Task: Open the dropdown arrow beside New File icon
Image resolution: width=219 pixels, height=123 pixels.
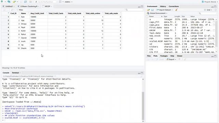Action: tap(5, 2)
